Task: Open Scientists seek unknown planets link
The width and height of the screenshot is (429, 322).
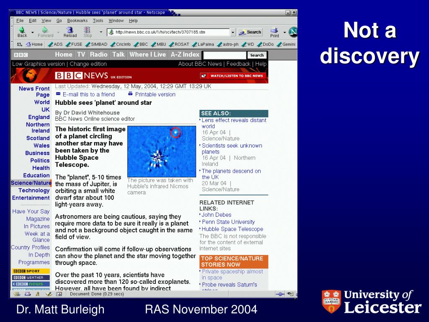Action: click(x=232, y=149)
